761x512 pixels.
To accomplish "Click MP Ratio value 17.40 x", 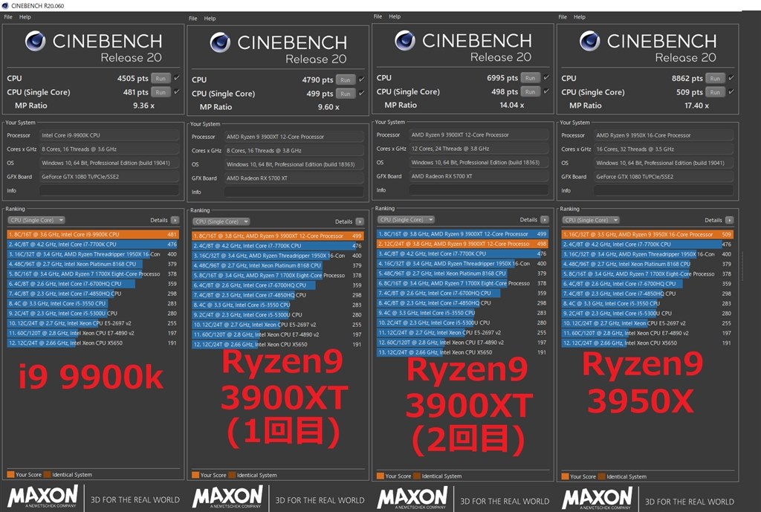I will click(696, 106).
